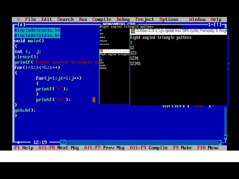Click the horizontal scrollbar right arrow
This screenshot has height=179, width=239.
[x=220, y=142]
